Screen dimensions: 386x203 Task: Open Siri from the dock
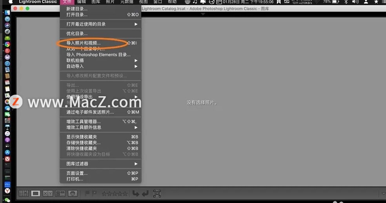click(7, 25)
